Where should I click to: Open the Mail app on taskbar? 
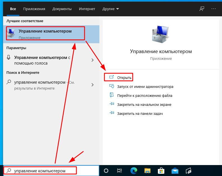[175, 171]
